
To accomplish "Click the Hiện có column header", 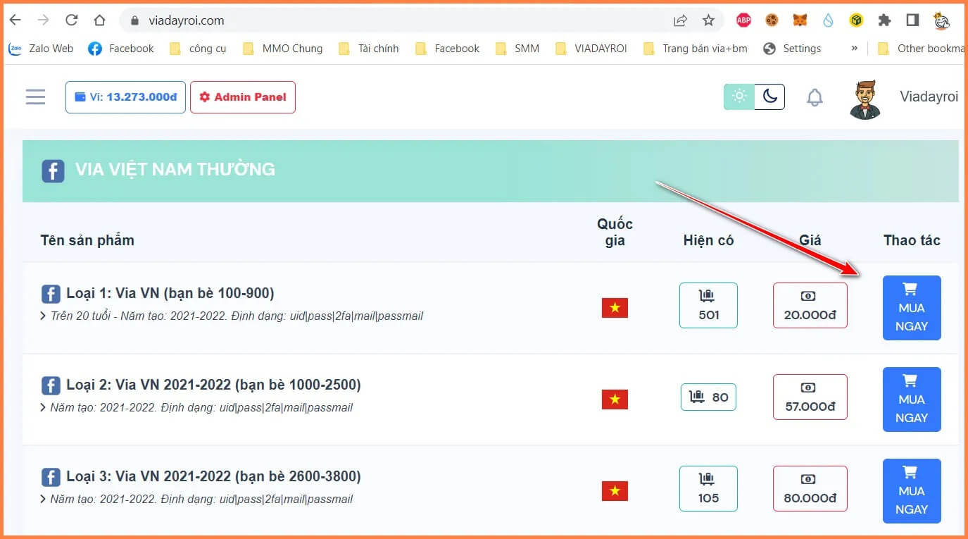I will tap(708, 240).
